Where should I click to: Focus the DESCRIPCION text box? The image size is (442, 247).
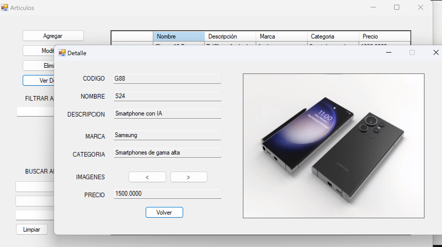pyautogui.click(x=167, y=113)
